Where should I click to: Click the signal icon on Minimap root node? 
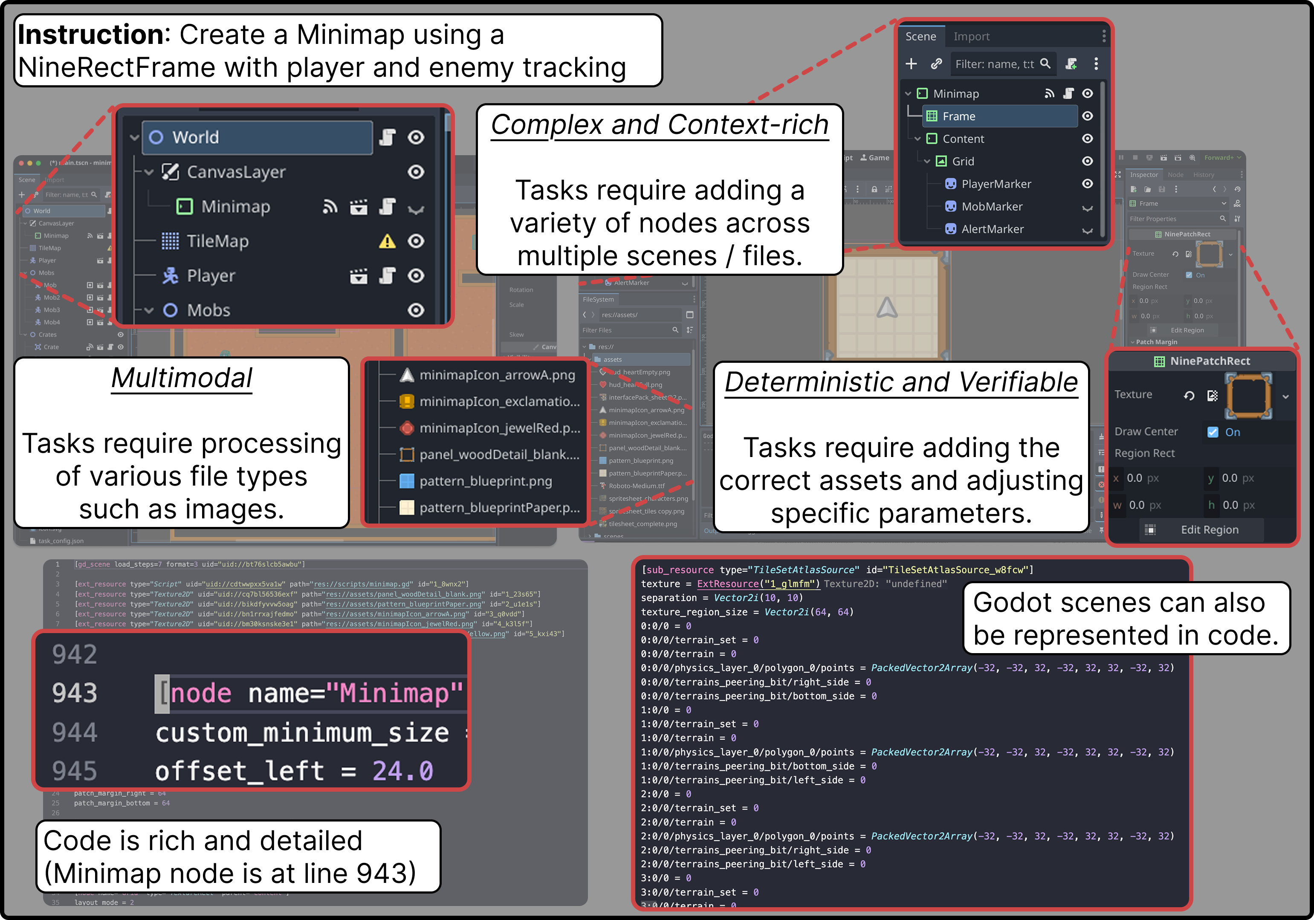[x=1049, y=93]
